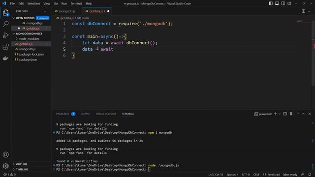Click Ln 5, Col 18 cursor position
The height and width of the screenshot is (177, 315).
click(x=216, y=175)
